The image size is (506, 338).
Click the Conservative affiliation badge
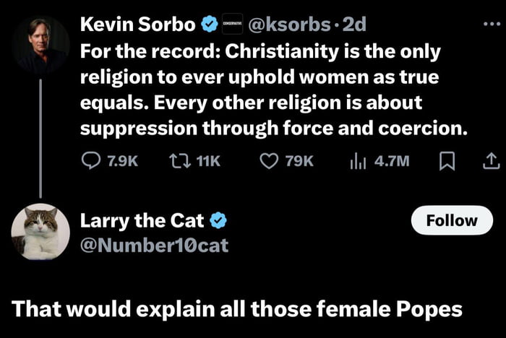(232, 25)
